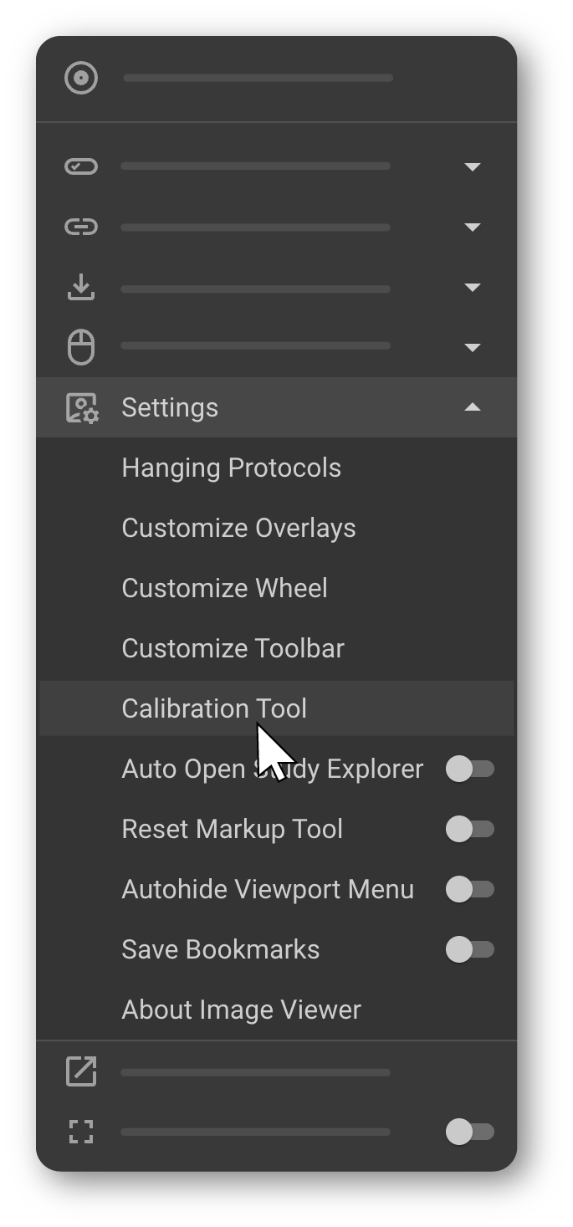Expand the mouse row dropdown arrow
The image size is (573, 1227).
[473, 348]
